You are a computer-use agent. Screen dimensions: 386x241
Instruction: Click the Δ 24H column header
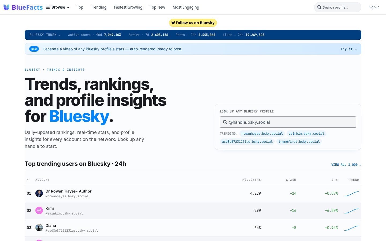pos(291,180)
